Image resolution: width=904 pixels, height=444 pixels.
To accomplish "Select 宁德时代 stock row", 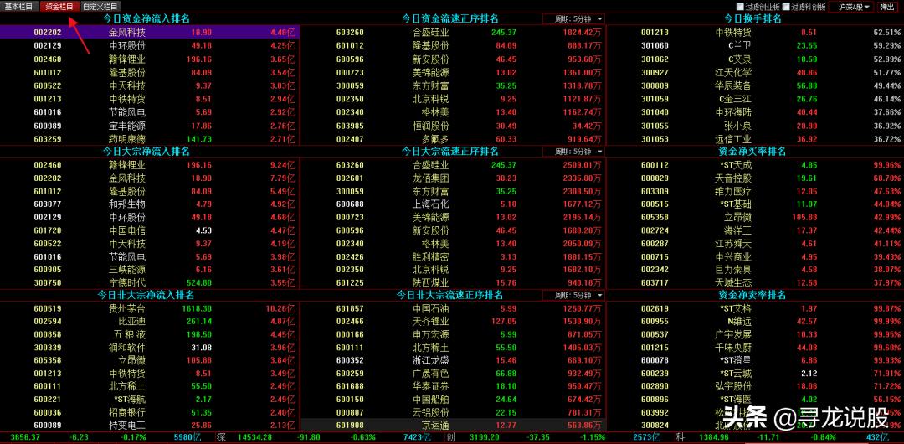I will [x=150, y=282].
